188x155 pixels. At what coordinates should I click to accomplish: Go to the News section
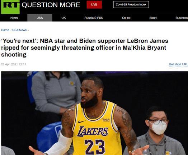pos(14,18)
